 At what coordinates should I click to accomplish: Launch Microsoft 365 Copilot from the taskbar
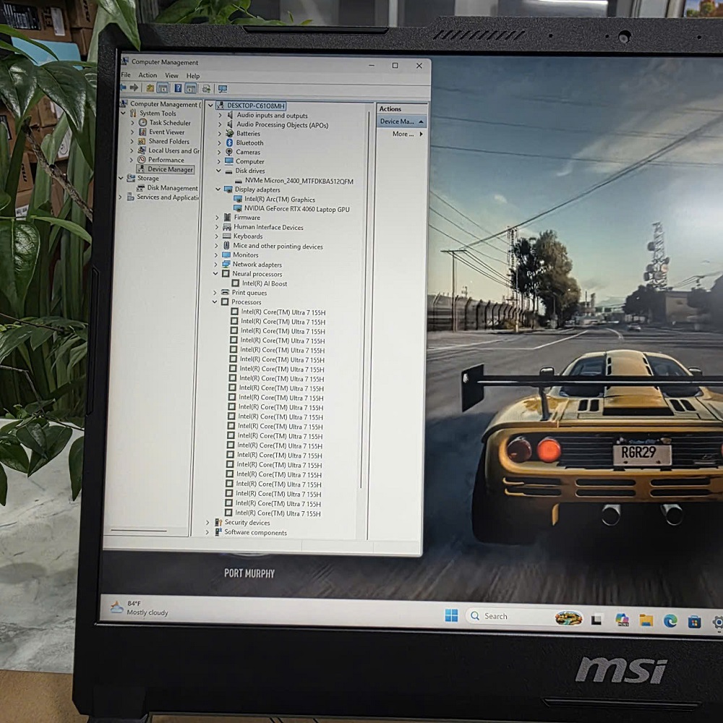(622, 620)
